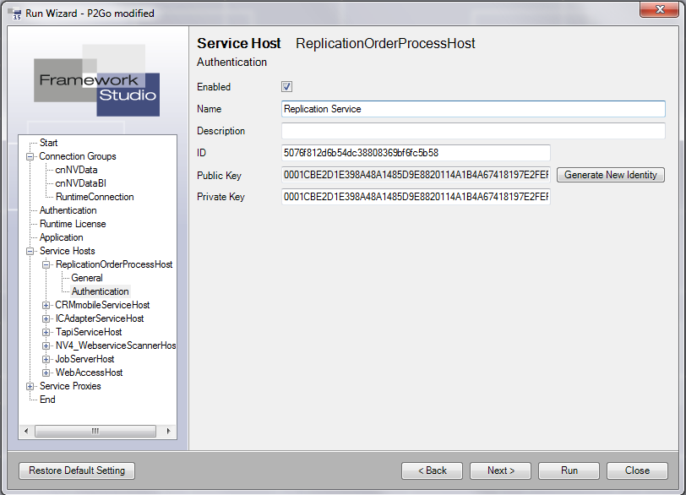Image resolution: width=686 pixels, height=495 pixels.
Task: Select NV4_WebserviceScannerHost tree item
Action: [116, 345]
